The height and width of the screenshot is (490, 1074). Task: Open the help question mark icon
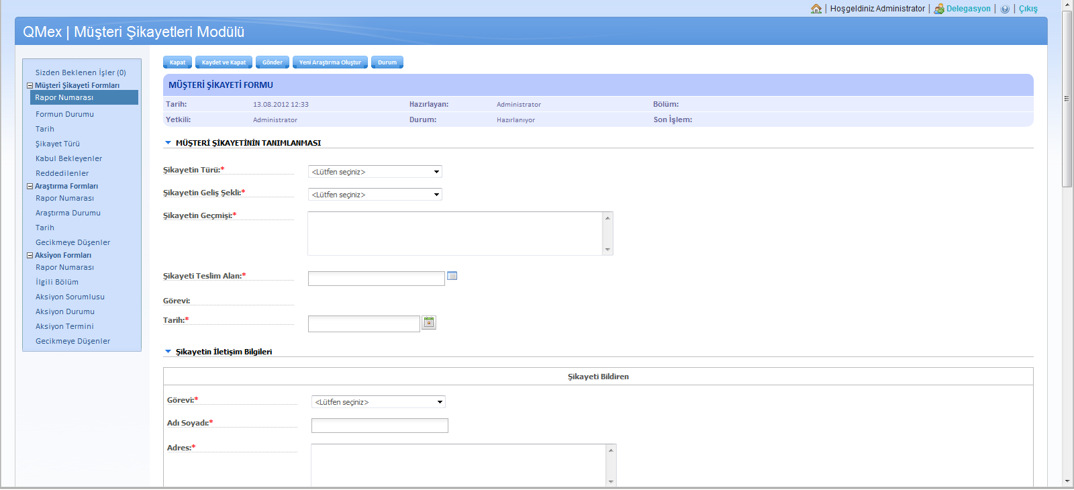tap(1005, 9)
